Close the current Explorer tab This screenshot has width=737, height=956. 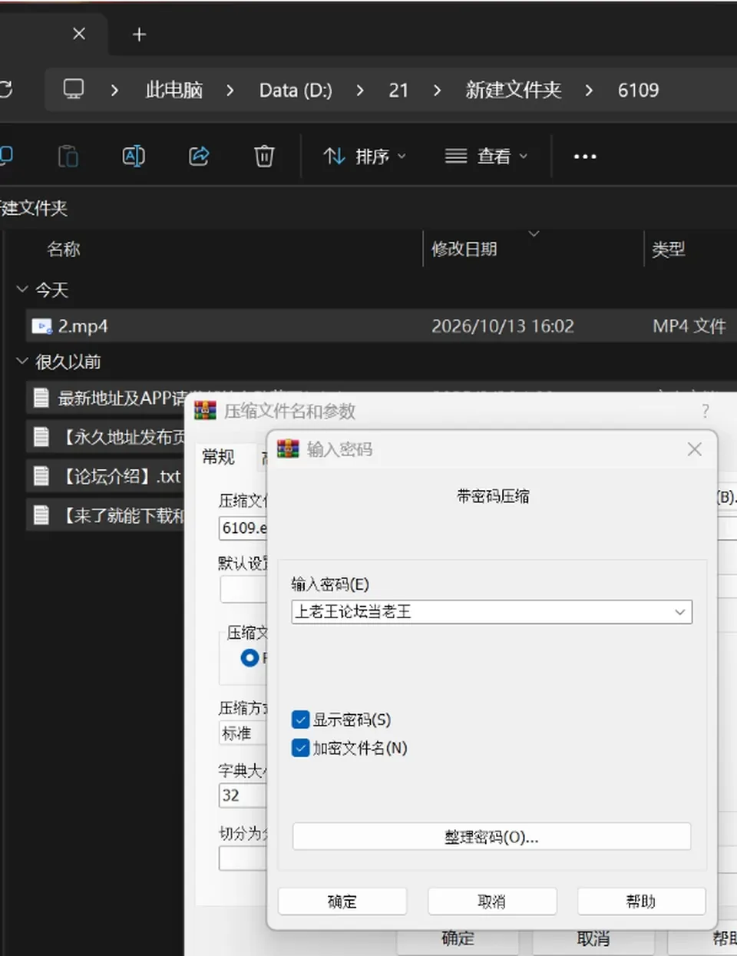pyautogui.click(x=79, y=34)
